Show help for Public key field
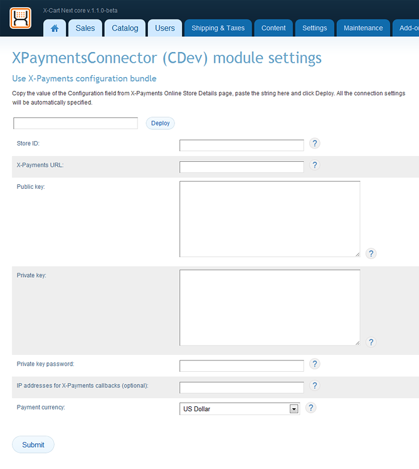This screenshot has height=469, width=419. tap(371, 253)
